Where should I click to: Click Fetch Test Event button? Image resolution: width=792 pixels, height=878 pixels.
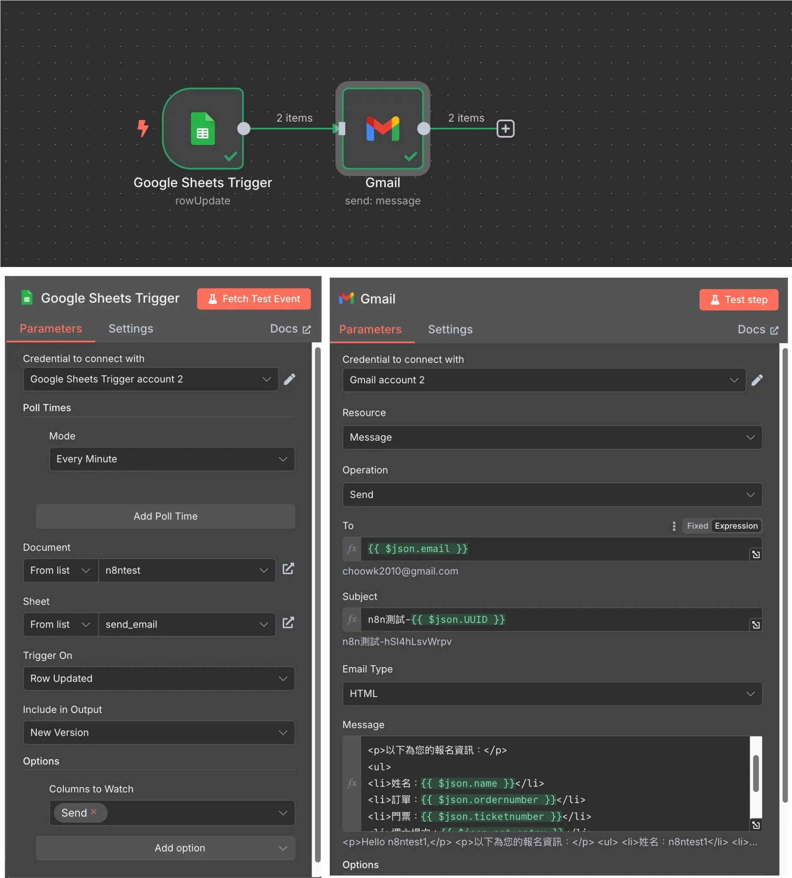coord(254,299)
